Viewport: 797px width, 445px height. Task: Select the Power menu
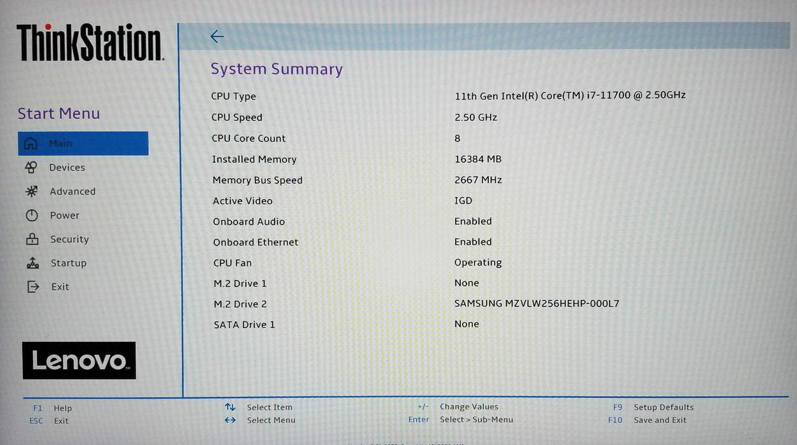tap(65, 216)
